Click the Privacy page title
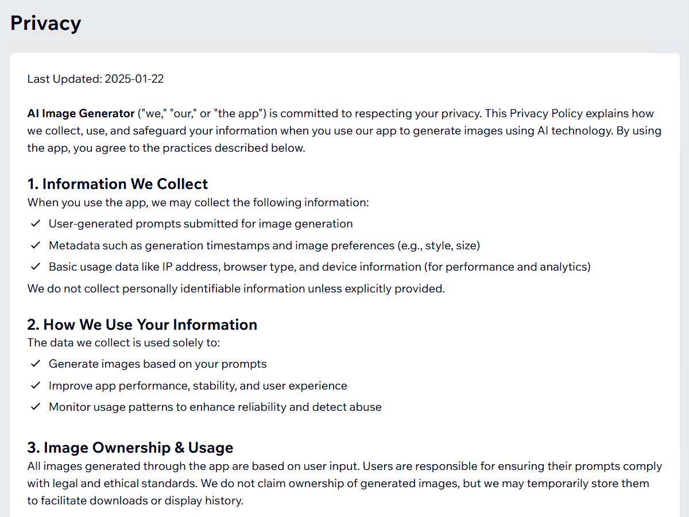 [46, 24]
